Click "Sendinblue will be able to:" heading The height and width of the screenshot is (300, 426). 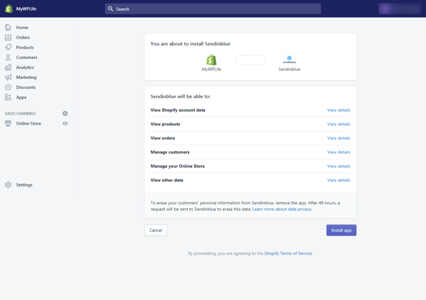[x=181, y=96]
